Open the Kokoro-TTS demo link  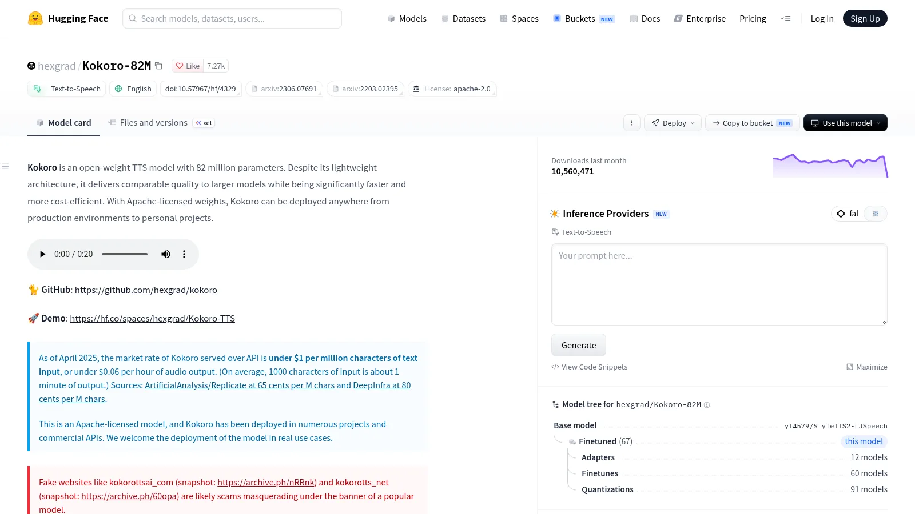tap(152, 318)
